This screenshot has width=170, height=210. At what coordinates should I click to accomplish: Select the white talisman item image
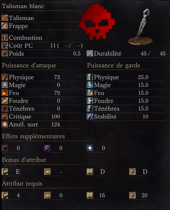141,27
